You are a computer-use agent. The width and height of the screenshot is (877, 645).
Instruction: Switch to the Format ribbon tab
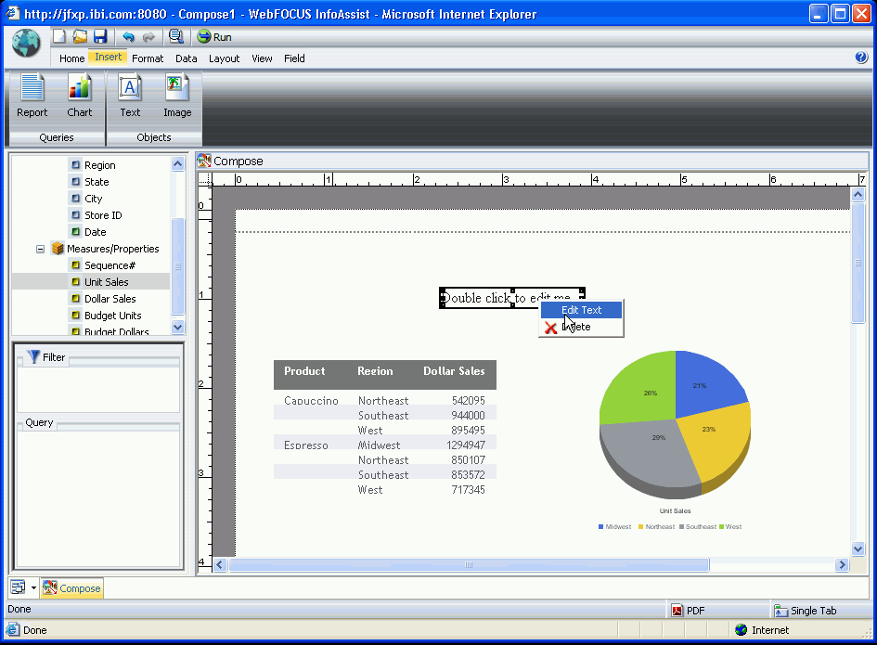point(148,58)
